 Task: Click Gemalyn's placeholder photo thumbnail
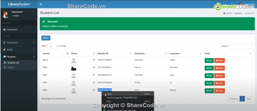click(74, 61)
